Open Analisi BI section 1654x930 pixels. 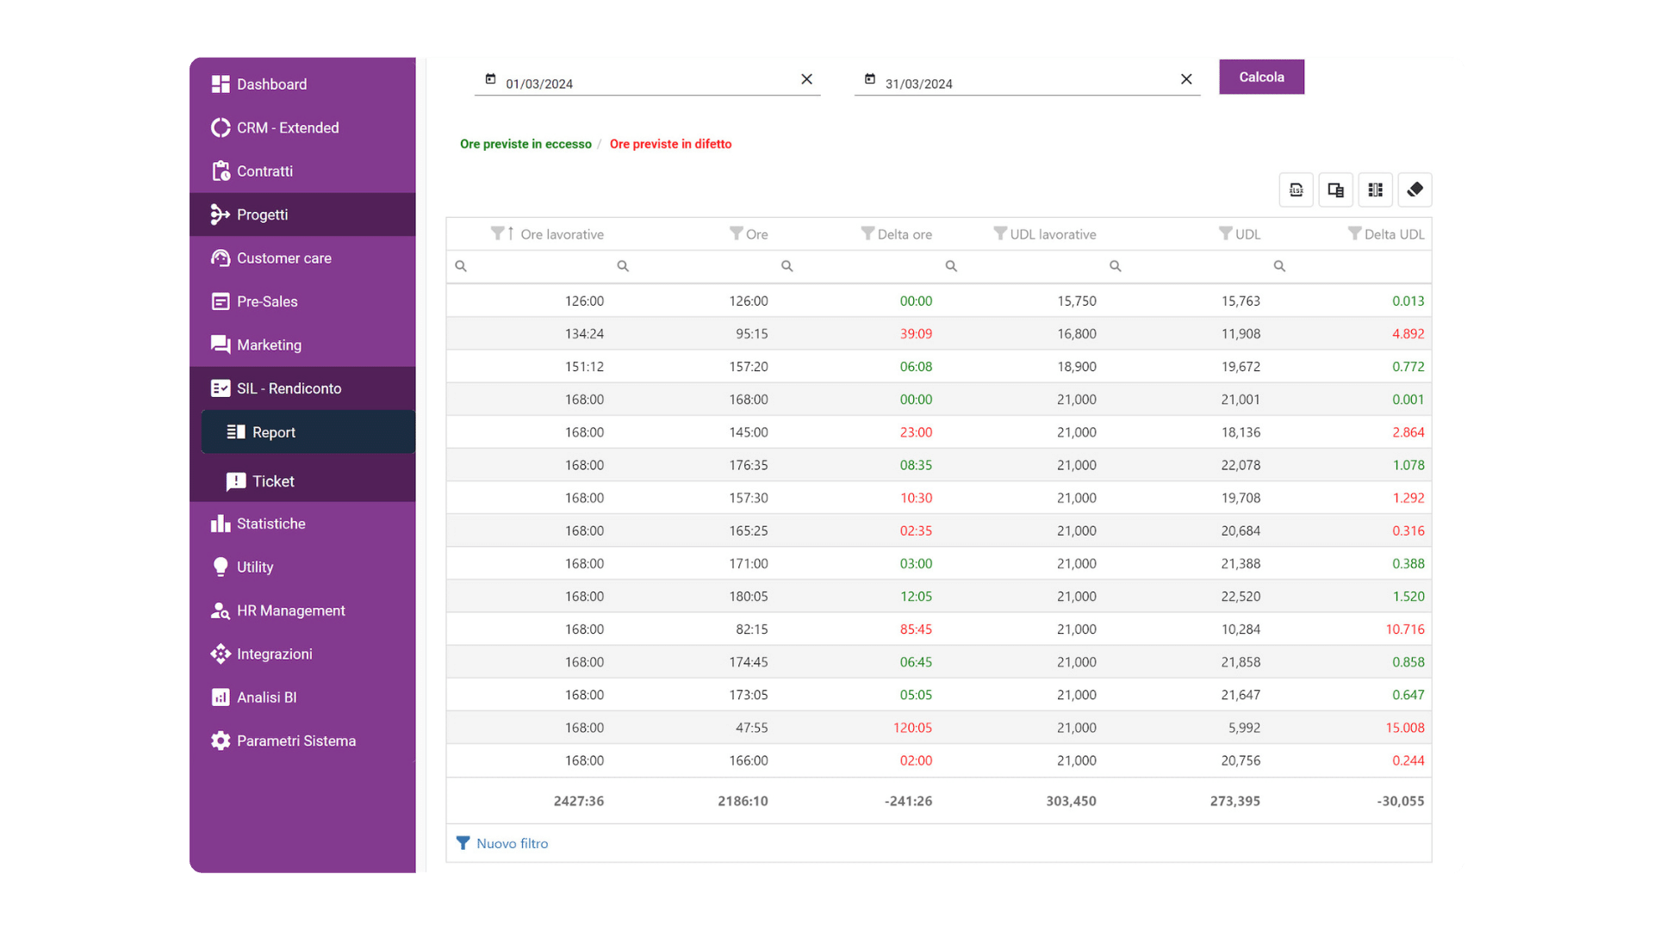click(302, 697)
